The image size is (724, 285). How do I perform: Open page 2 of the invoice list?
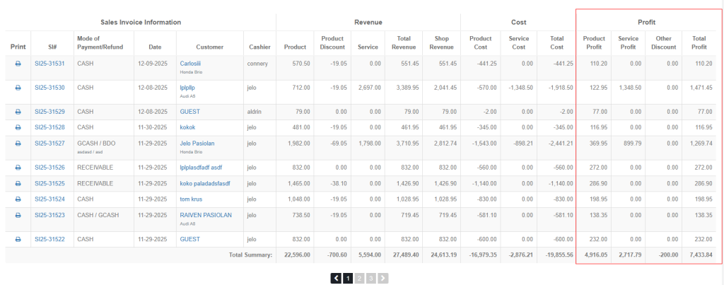point(359,279)
